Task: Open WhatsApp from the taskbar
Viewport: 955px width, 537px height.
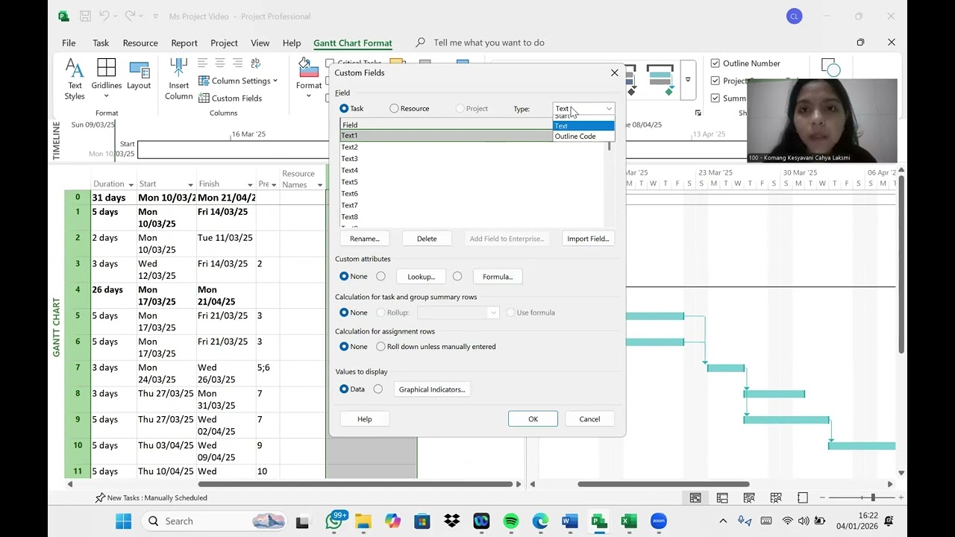Action: click(x=334, y=521)
